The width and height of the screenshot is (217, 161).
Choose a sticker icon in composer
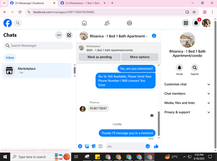pyautogui.click(x=94, y=146)
